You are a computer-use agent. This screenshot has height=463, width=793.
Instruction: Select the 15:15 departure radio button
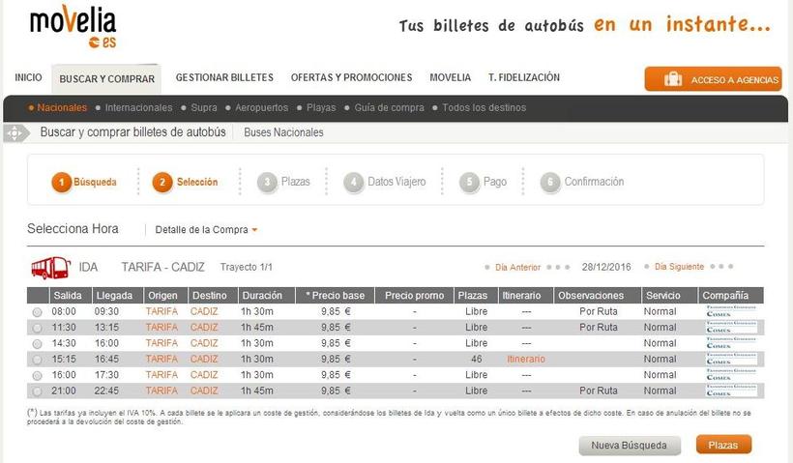click(x=37, y=360)
